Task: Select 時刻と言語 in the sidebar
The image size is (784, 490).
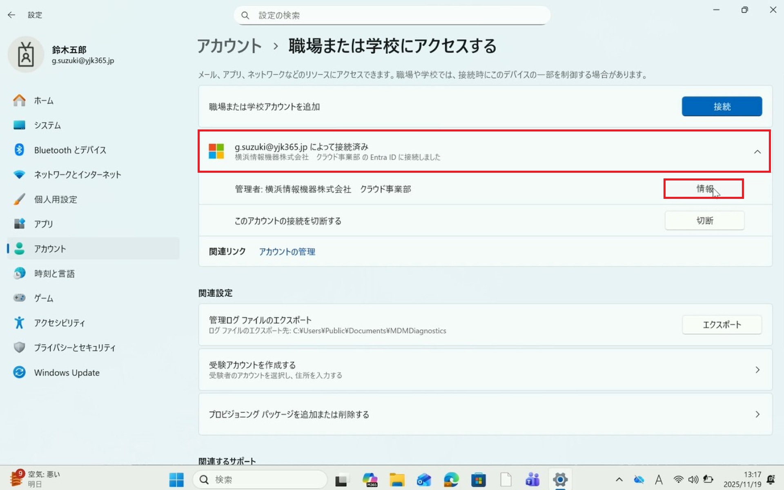Action: pos(54,274)
